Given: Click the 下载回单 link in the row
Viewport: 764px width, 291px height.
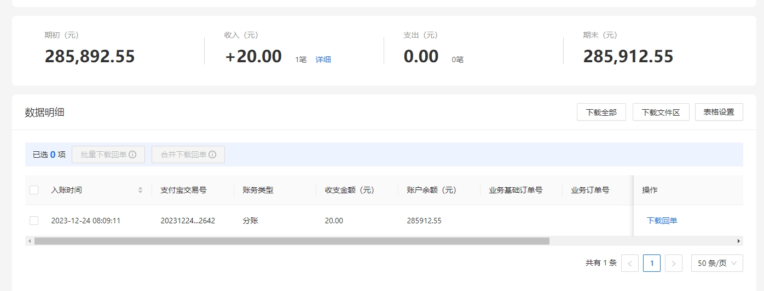Looking at the screenshot, I should tap(662, 221).
